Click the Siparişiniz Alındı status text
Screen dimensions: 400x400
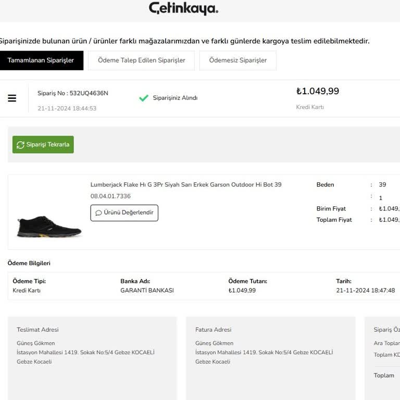pyautogui.click(x=175, y=98)
